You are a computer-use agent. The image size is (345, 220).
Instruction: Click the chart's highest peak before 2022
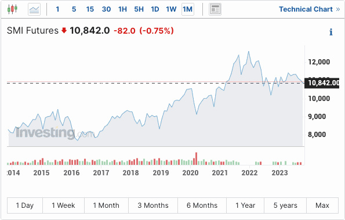(249, 52)
